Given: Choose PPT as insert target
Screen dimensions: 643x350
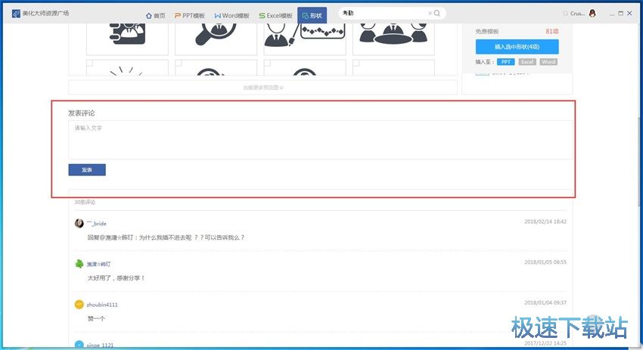Looking at the screenshot, I should 505,62.
